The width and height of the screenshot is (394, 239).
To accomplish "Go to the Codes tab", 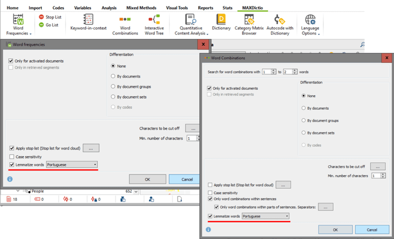I will coord(58,8).
